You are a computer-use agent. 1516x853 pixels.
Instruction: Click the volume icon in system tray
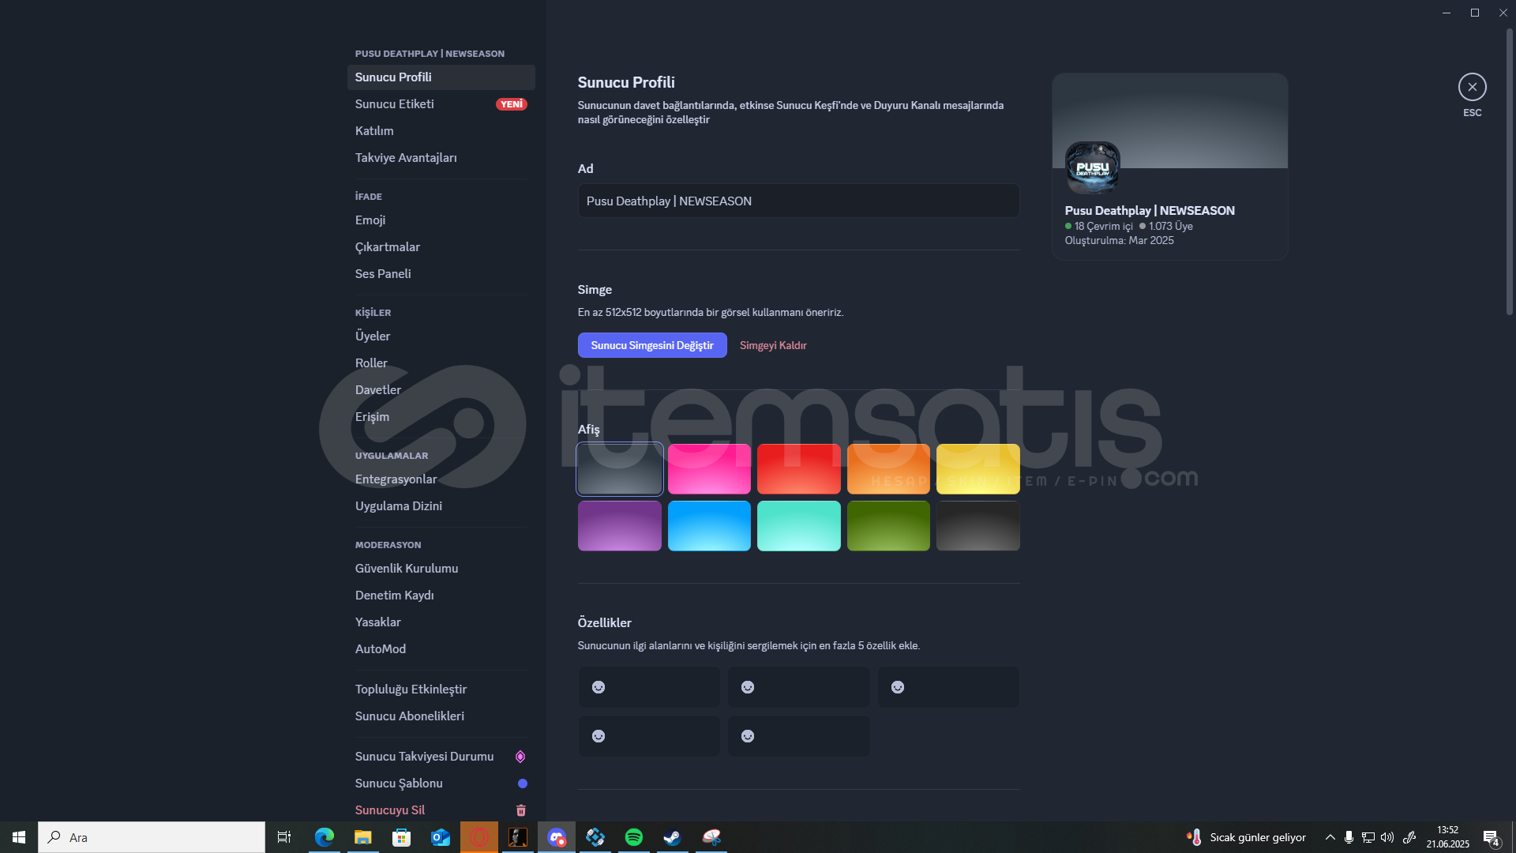(x=1387, y=837)
